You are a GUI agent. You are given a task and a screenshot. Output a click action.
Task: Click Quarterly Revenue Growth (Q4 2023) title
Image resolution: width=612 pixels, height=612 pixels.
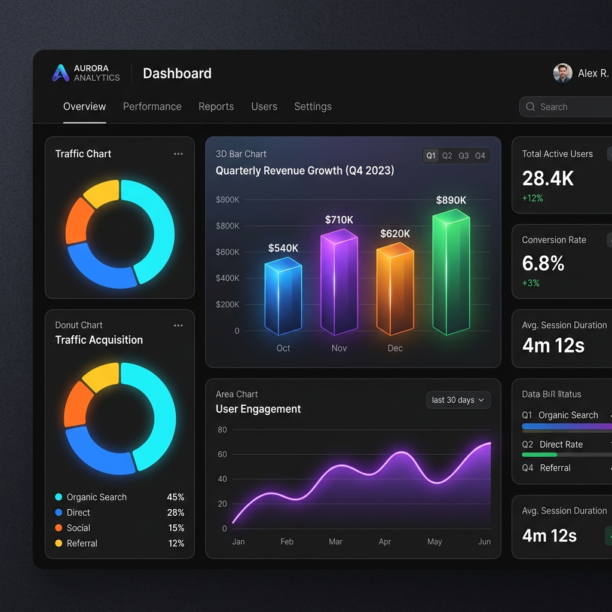305,170
